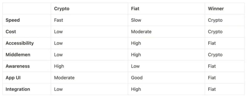Select the Integration row label
Viewport: 248px width, 99px height.
click(18, 89)
